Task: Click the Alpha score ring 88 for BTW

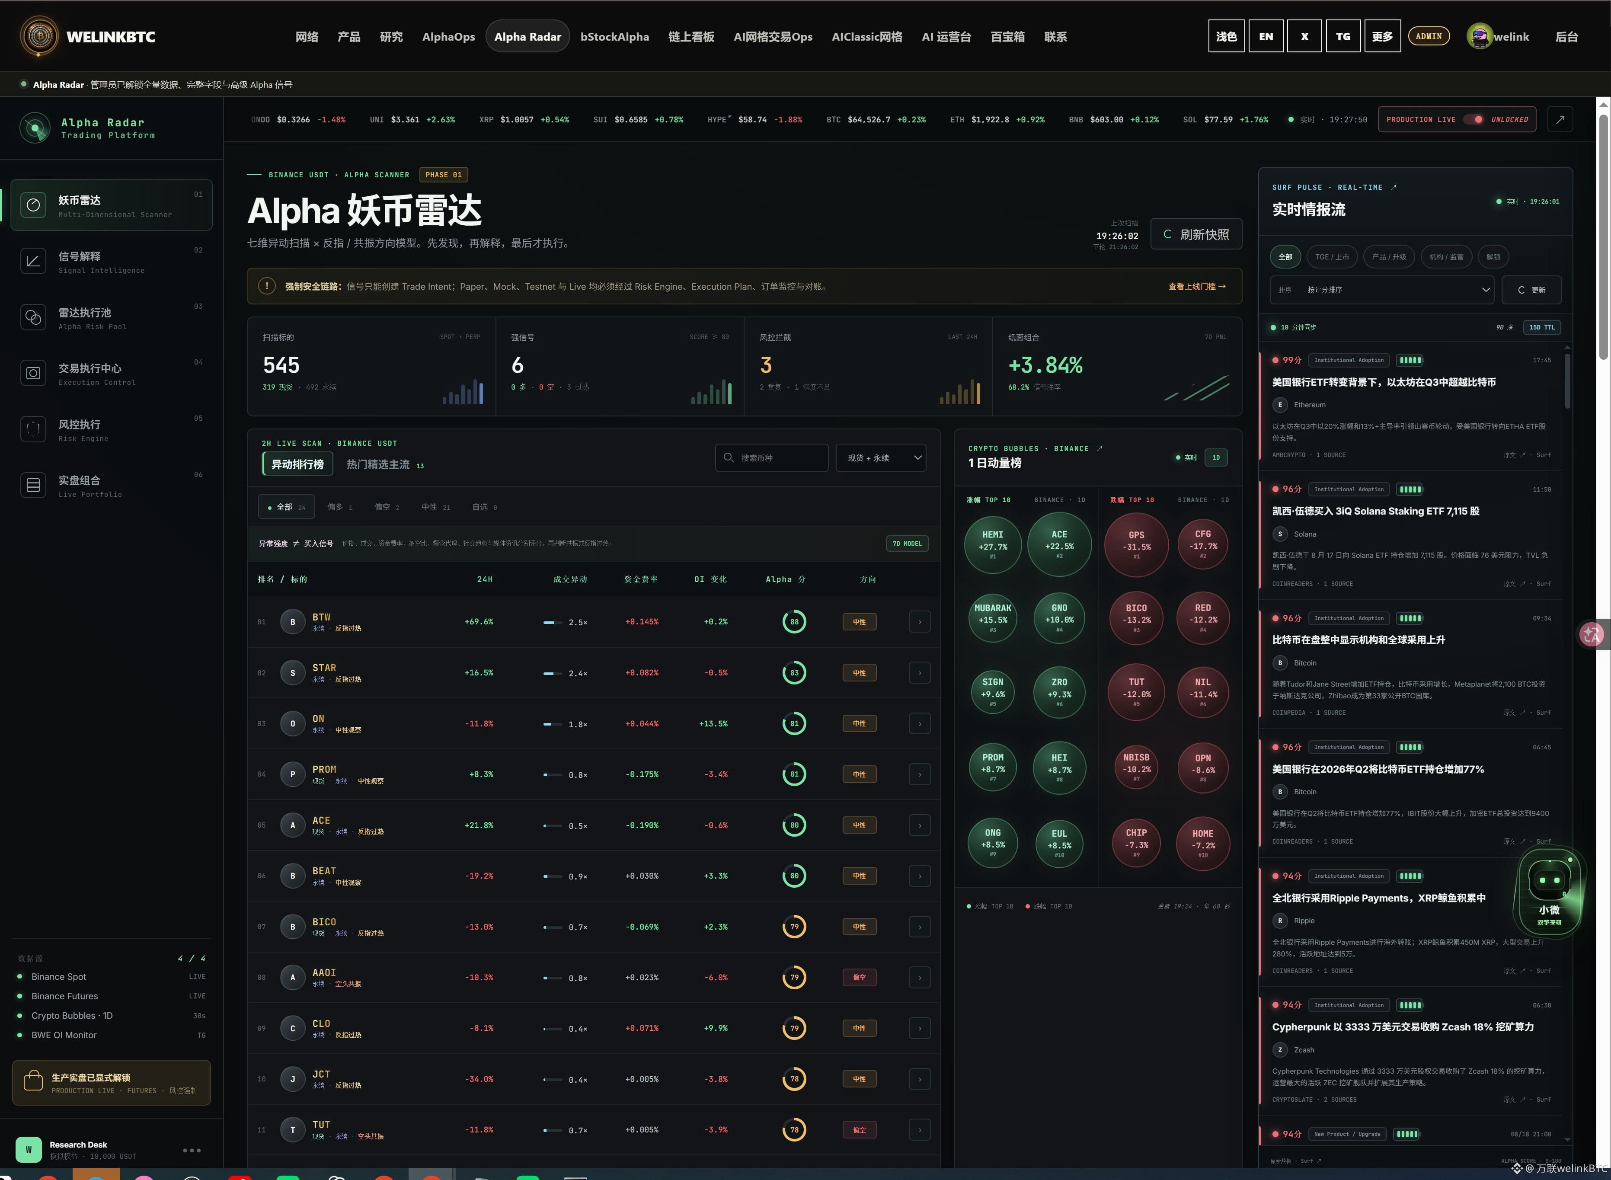Action: [x=794, y=622]
